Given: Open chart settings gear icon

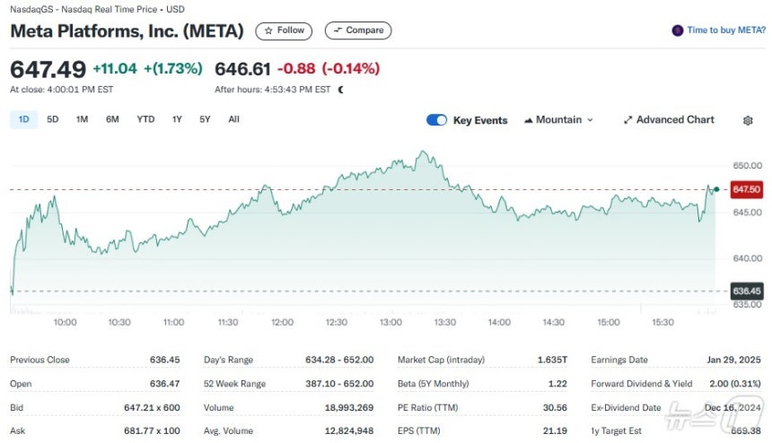Looking at the screenshot, I should tap(748, 120).
